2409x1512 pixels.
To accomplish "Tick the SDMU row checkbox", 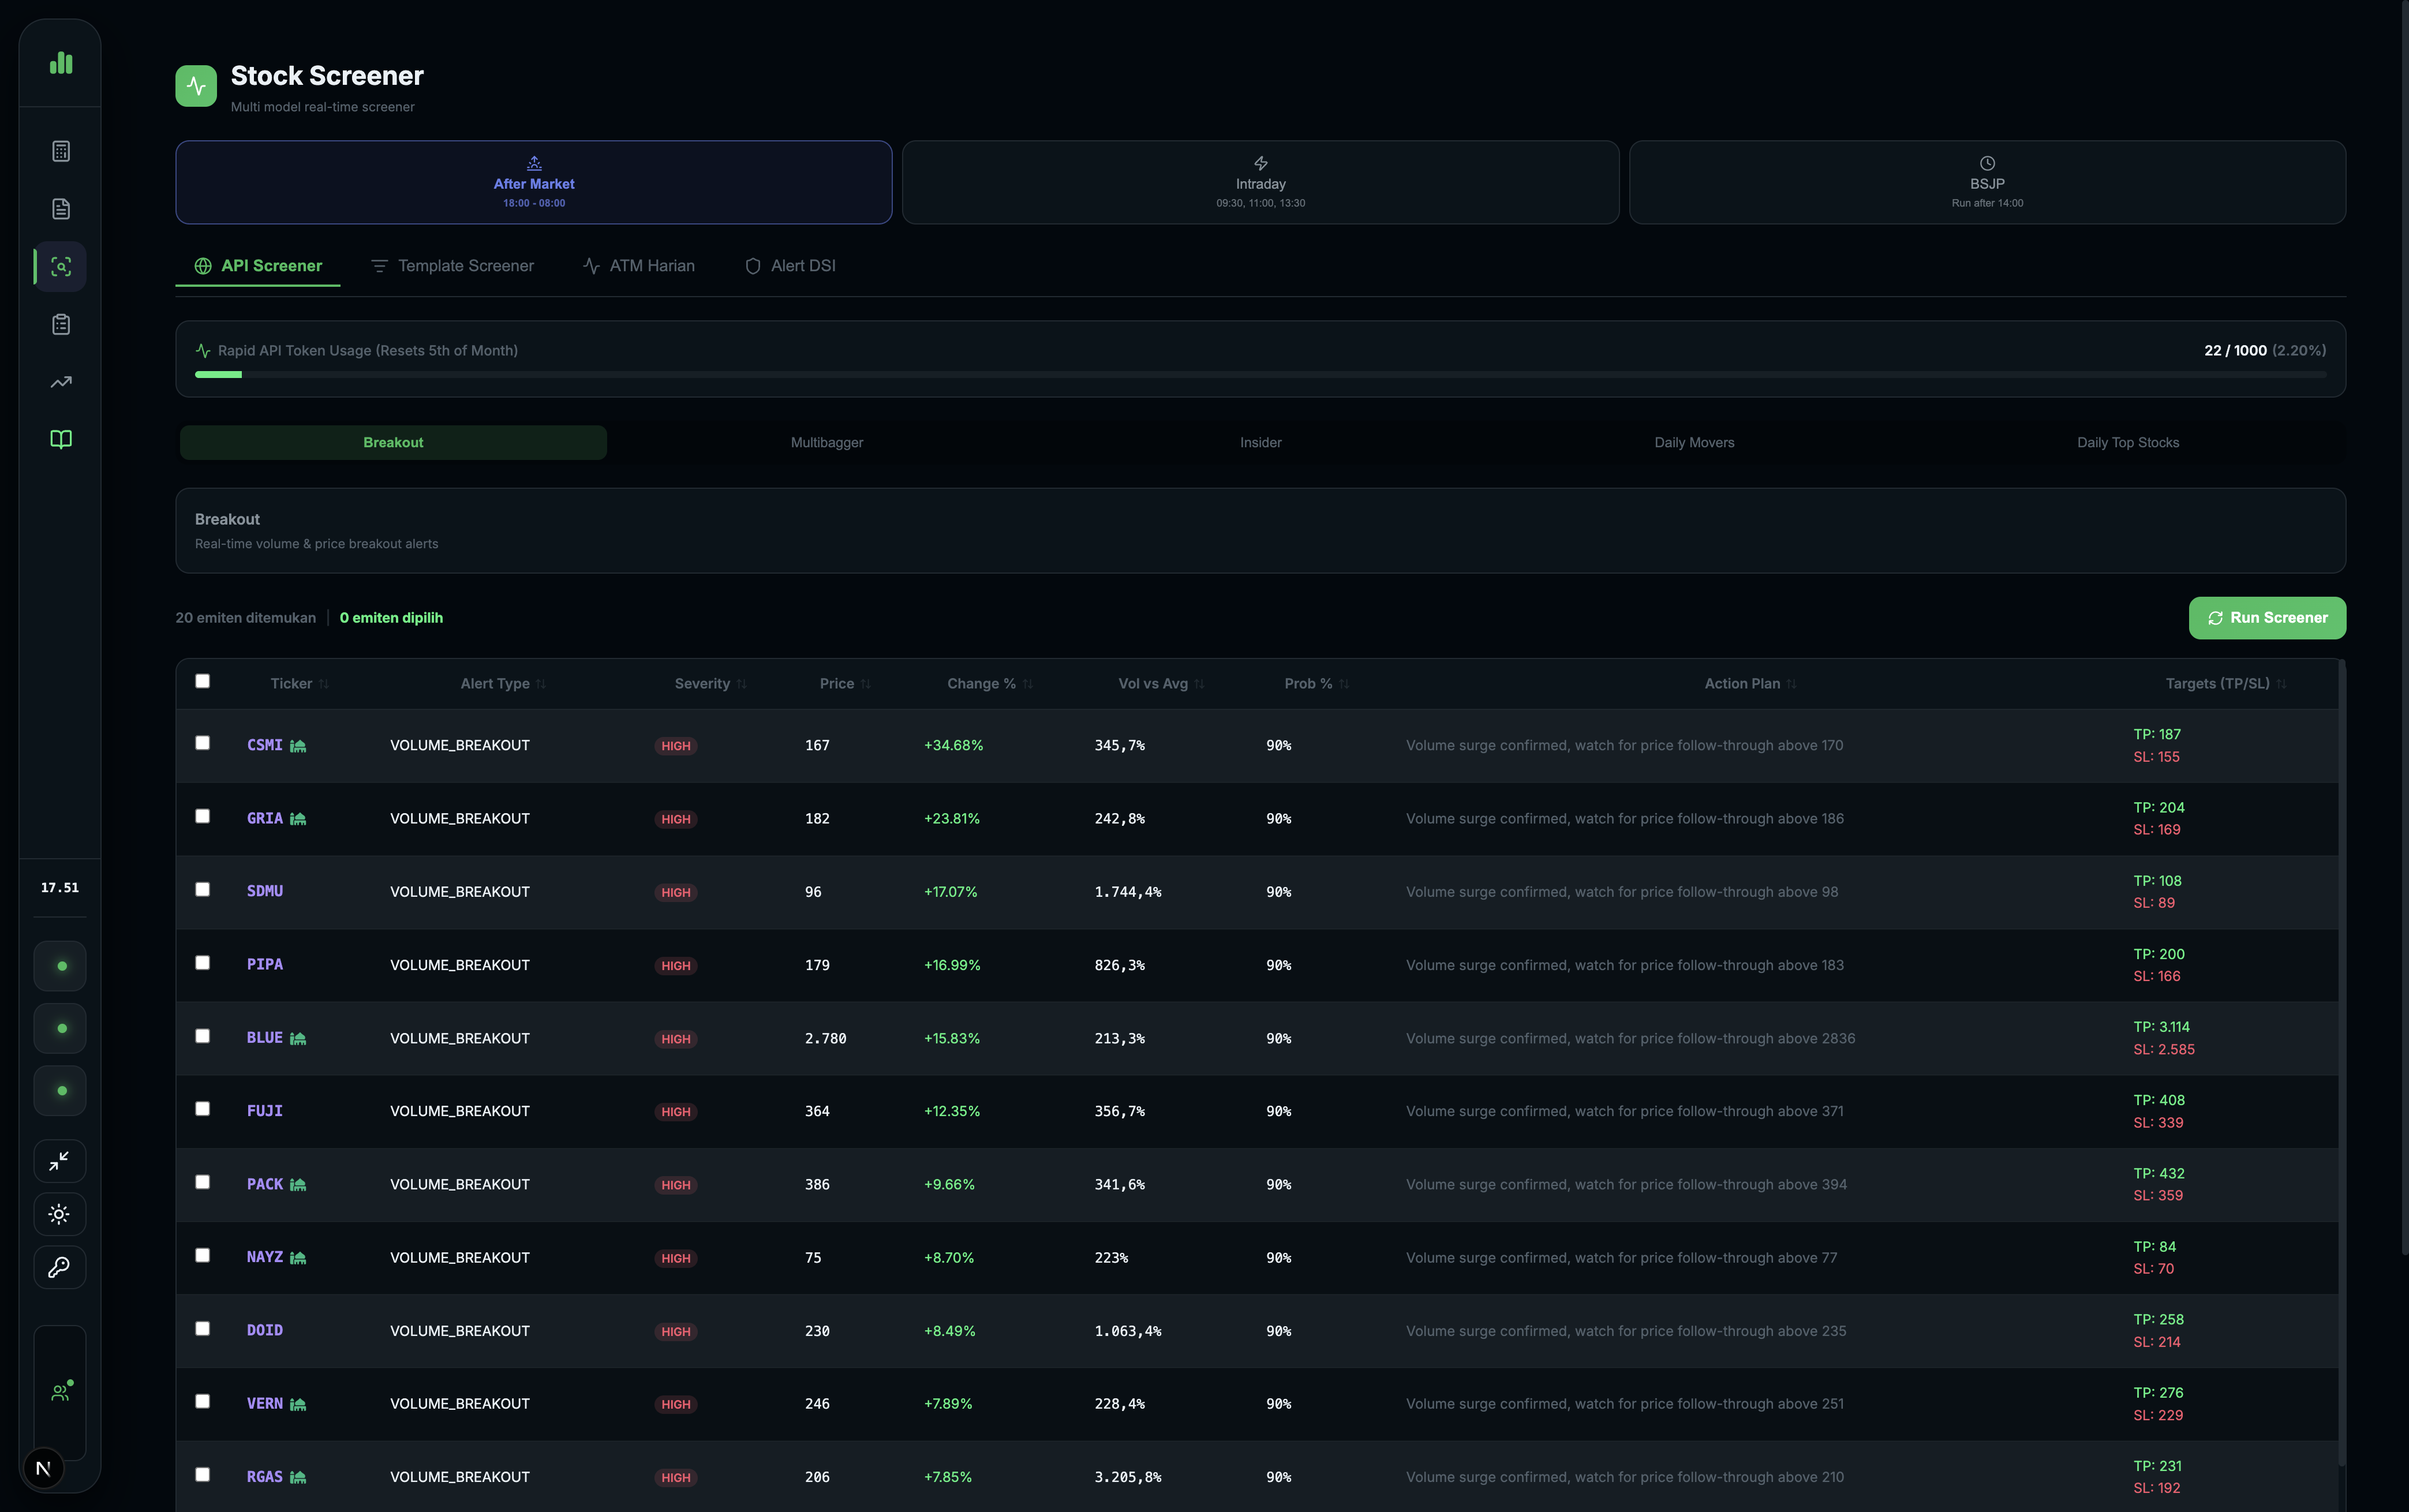I will point(202,889).
